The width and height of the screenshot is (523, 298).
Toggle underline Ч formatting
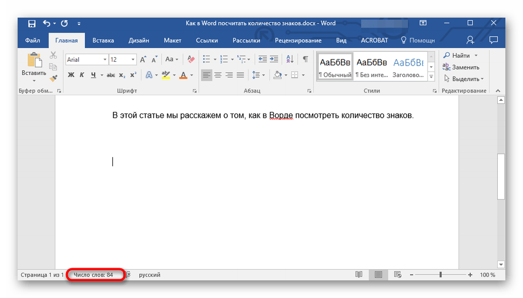pos(94,75)
